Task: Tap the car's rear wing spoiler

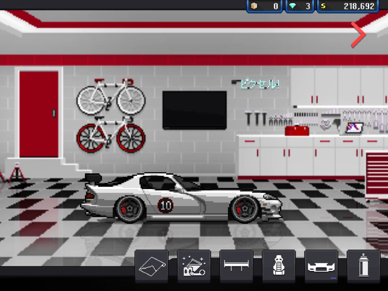Action: point(93,179)
